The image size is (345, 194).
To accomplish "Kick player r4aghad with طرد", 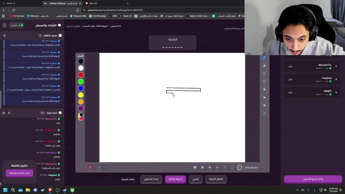I will tap(290, 79).
